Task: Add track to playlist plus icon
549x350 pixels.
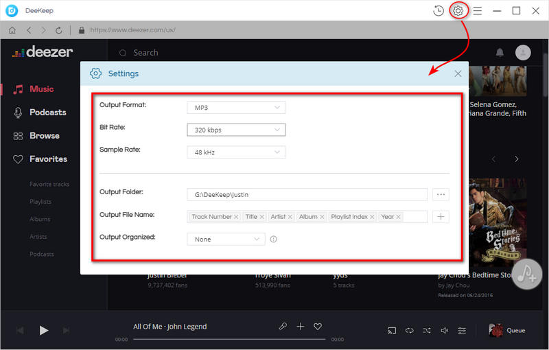Action: (x=301, y=326)
